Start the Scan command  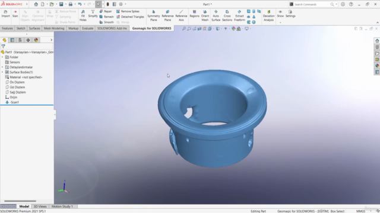coord(15,14)
